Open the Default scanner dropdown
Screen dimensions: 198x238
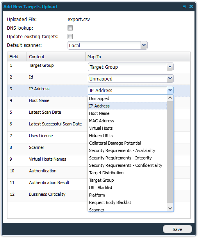click(144, 45)
